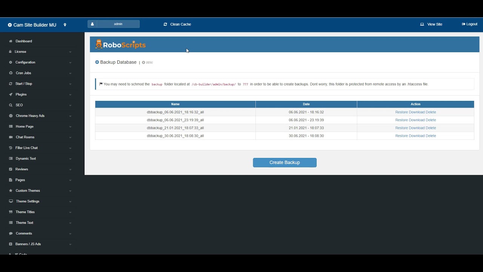Click the Logout link

pos(469,24)
